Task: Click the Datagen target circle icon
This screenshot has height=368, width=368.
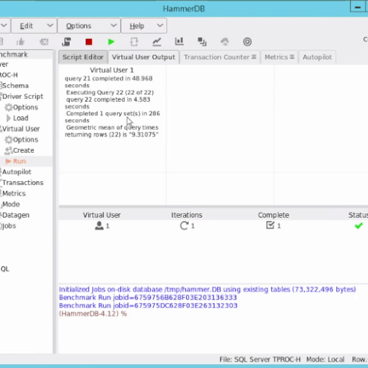Action: coord(247,42)
